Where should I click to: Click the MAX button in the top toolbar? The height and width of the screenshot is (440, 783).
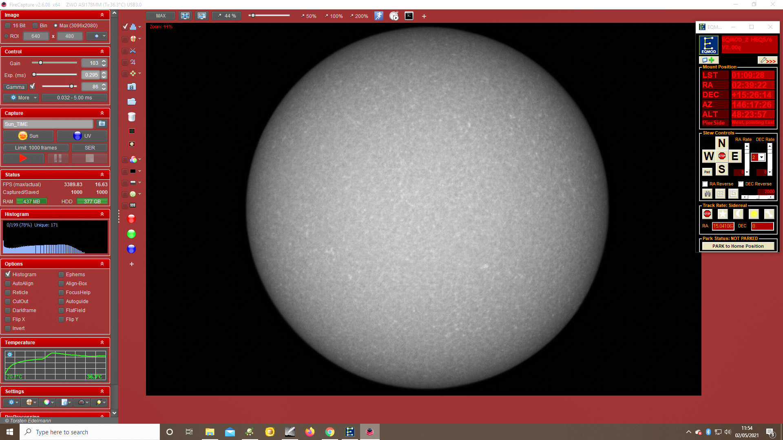161,16
